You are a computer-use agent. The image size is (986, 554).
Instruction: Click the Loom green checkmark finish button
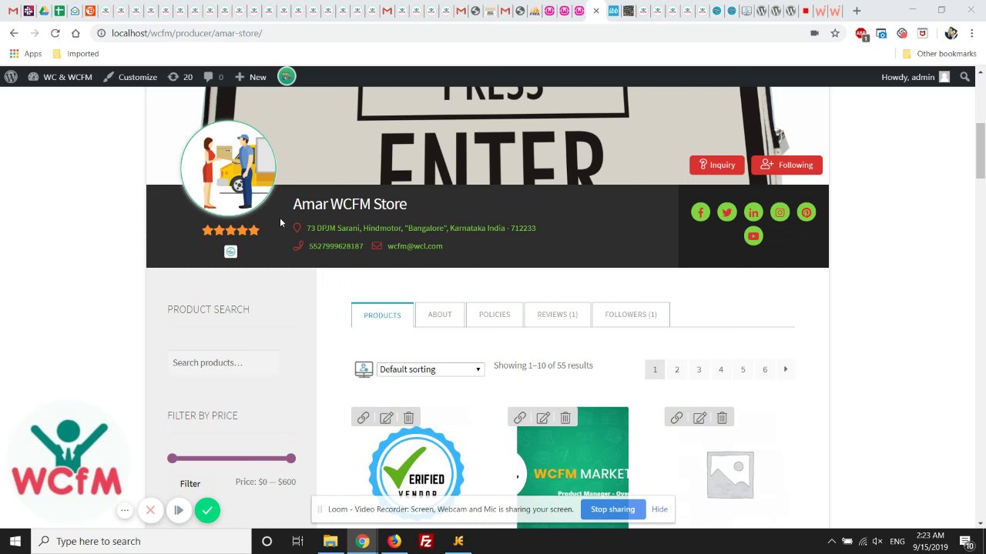click(x=207, y=510)
